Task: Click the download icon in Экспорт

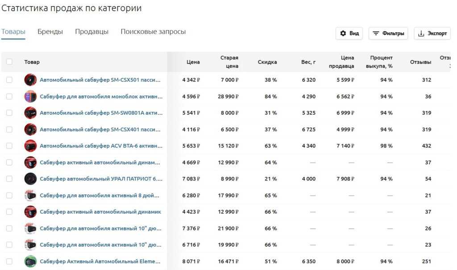Action: [422, 33]
